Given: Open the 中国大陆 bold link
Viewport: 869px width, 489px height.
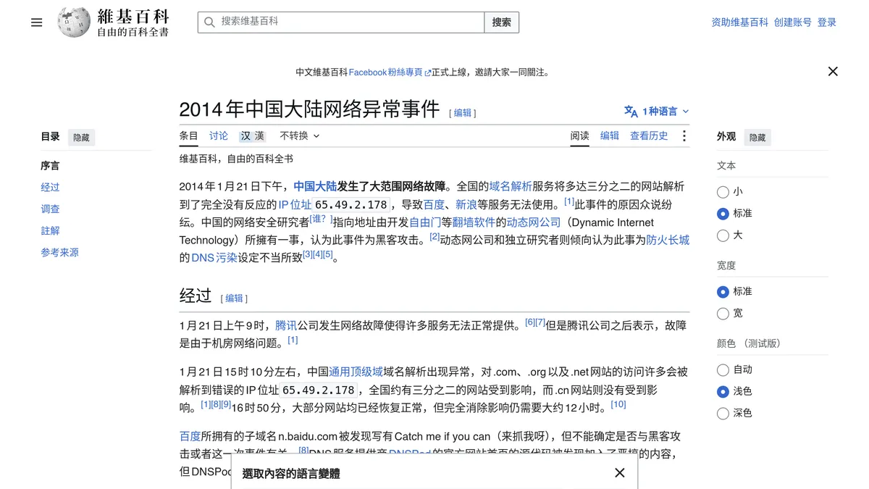Looking at the screenshot, I should 315,186.
